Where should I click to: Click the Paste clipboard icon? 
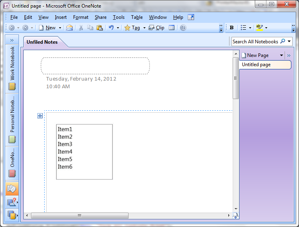point(100,28)
